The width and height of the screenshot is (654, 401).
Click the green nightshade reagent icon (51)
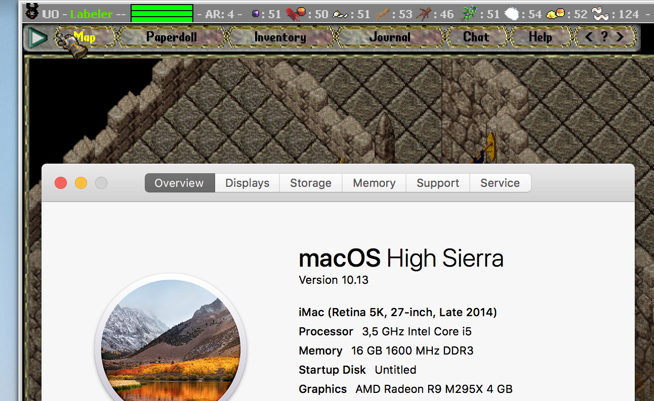tap(469, 14)
